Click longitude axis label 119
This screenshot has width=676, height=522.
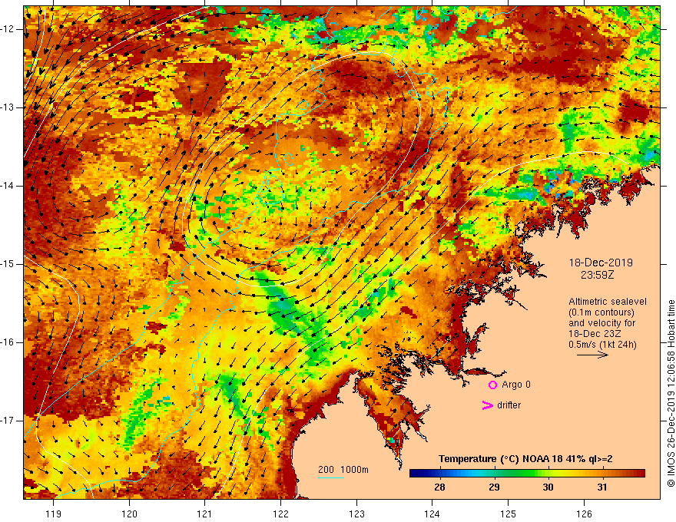[x=54, y=514]
